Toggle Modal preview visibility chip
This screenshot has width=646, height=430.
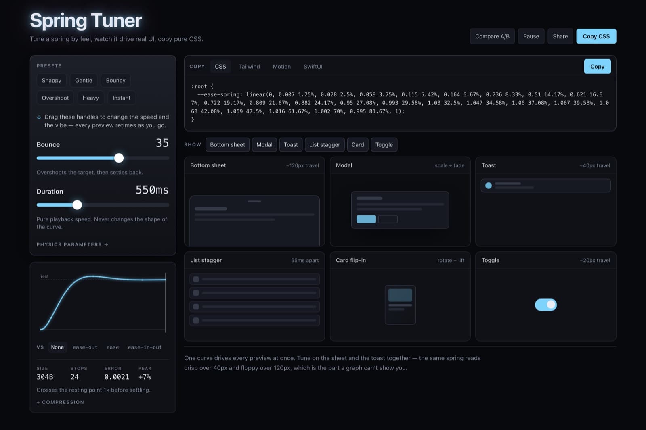pos(264,145)
